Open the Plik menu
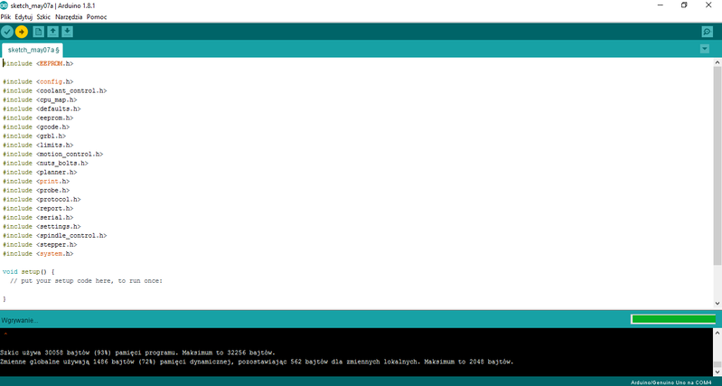The height and width of the screenshot is (386, 722). point(5,17)
